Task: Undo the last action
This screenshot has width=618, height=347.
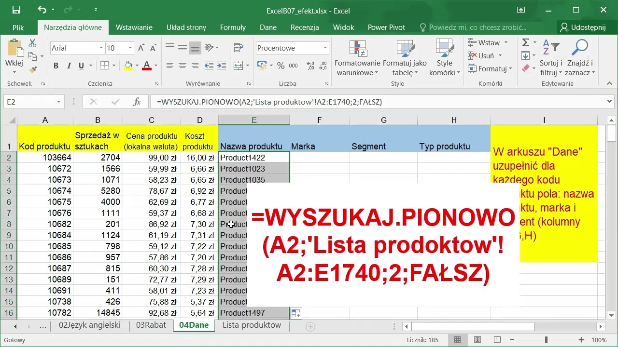Action: coord(42,10)
